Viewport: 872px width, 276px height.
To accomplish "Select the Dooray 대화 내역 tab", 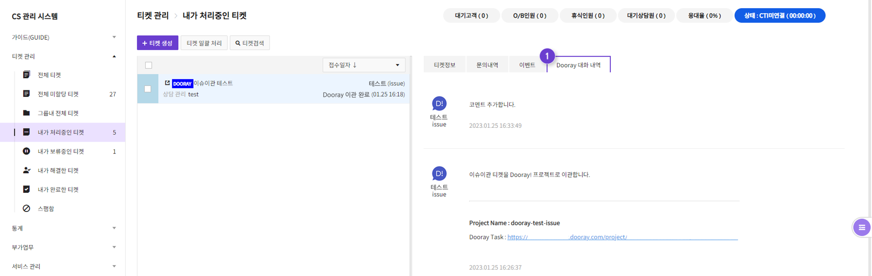I will 579,65.
